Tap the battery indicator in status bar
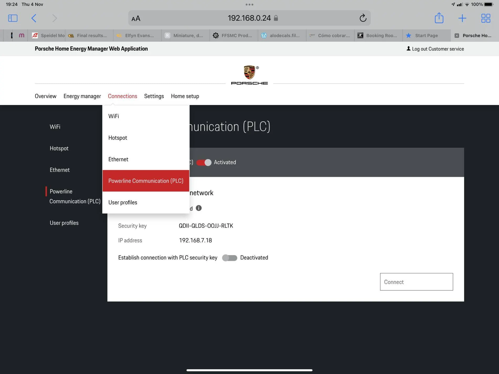This screenshot has height=374, width=499. [x=488, y=4]
